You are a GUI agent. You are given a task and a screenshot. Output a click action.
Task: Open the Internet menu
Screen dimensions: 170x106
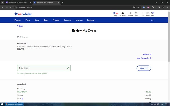point(79,20)
